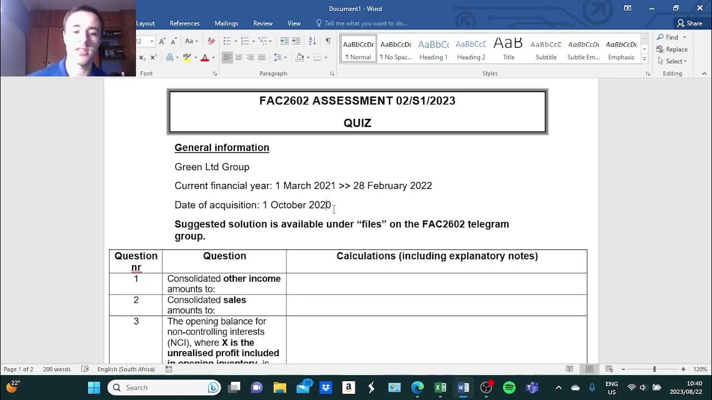
Task: Decrease paragraph indent
Action: 284,41
